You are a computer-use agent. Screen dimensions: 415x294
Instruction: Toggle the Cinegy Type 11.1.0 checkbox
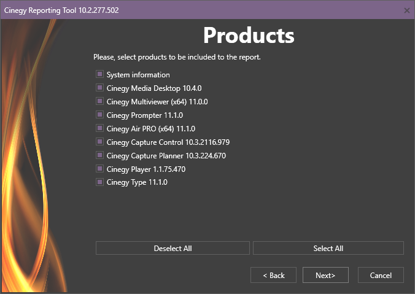[100, 182]
